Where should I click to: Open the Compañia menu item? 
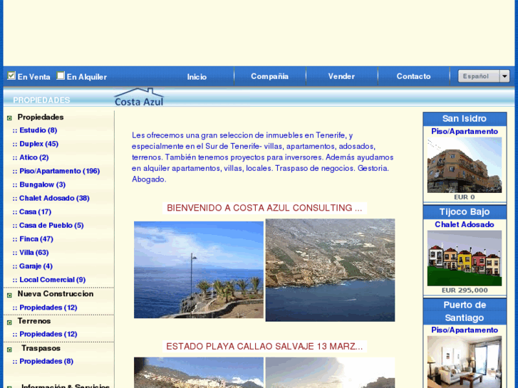coord(269,76)
